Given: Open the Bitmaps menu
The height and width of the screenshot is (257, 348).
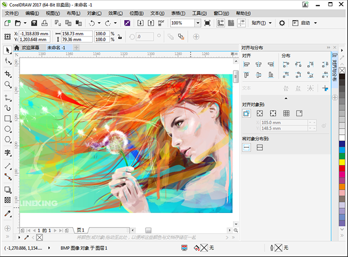Looking at the screenshot, I should pyautogui.click(x=136, y=14).
